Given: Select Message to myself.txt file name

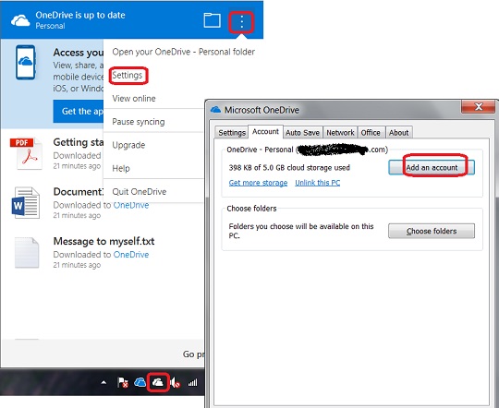Looking at the screenshot, I should tap(103, 241).
